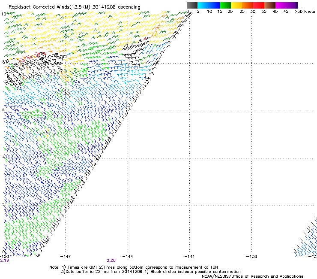317x279 pixels.
Task: Click the '20141208 ascending' date text
Action: 116,7
